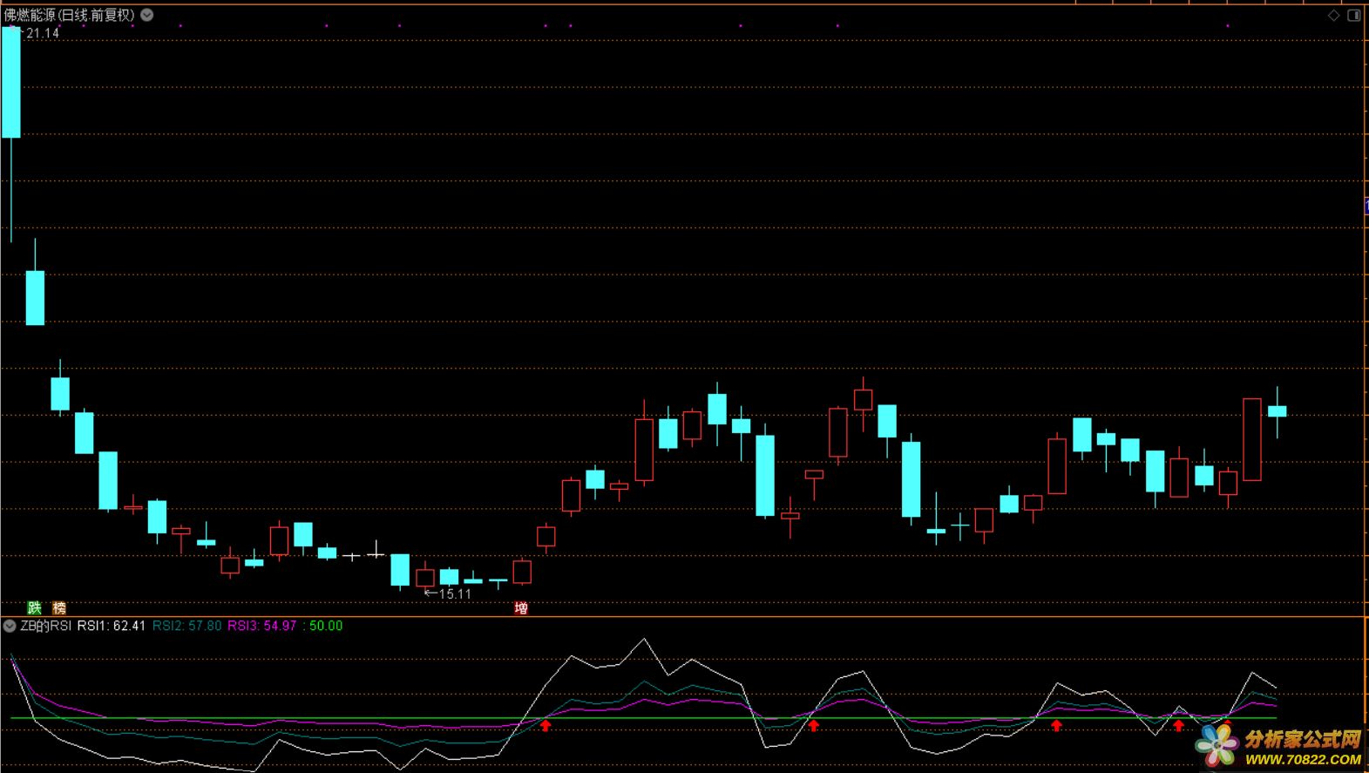Click the 佛燃能源(日线,前复权) chart title
Screen dimensions: 1369x773
click(x=70, y=15)
